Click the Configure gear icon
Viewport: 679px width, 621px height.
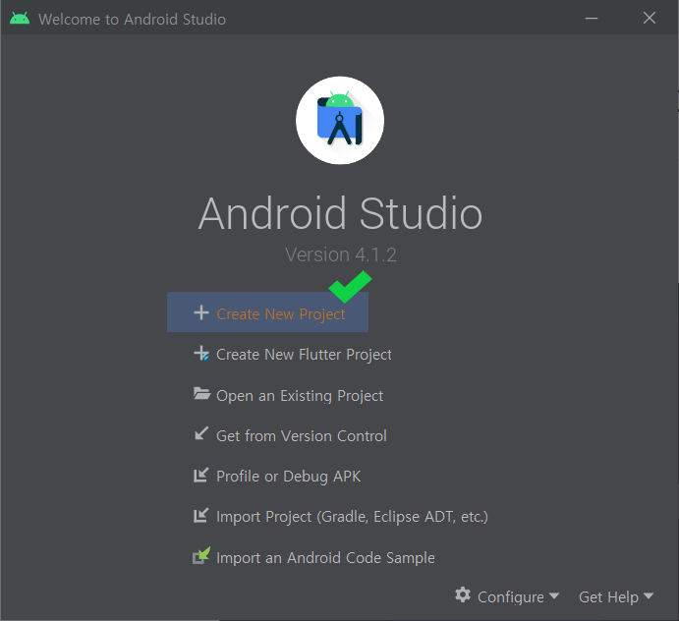pyautogui.click(x=463, y=595)
